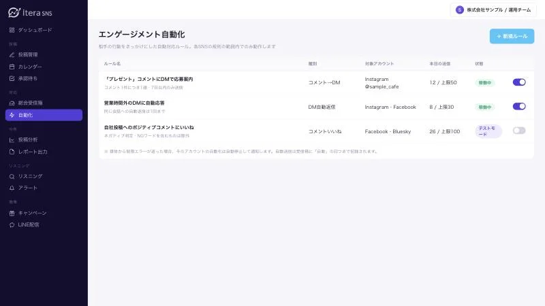The height and width of the screenshot is (306, 545).
Task: Select the 自動化 sidebar item
Action: [44, 115]
